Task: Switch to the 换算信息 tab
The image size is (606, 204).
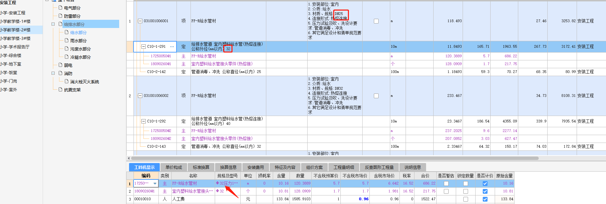Action: click(228, 167)
